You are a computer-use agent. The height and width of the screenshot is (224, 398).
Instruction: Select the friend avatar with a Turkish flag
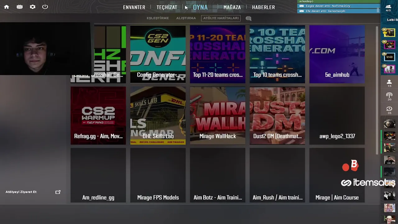coord(389,147)
